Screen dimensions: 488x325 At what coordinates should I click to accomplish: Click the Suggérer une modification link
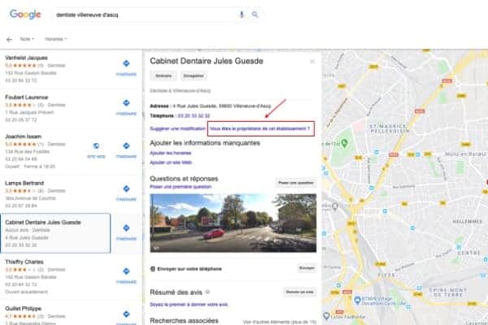(x=177, y=128)
